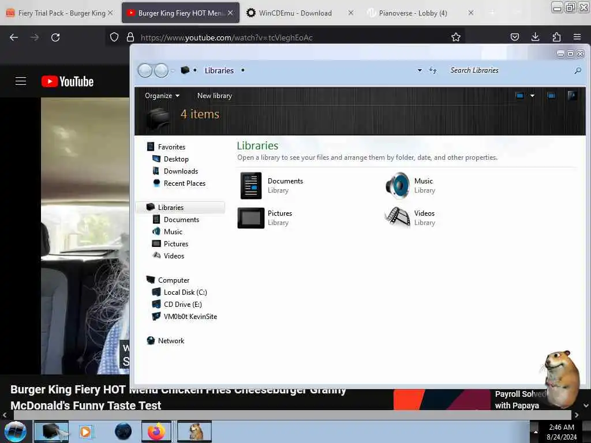The width and height of the screenshot is (591, 443).
Task: Open Windows Media Player from taskbar
Action: (85, 431)
